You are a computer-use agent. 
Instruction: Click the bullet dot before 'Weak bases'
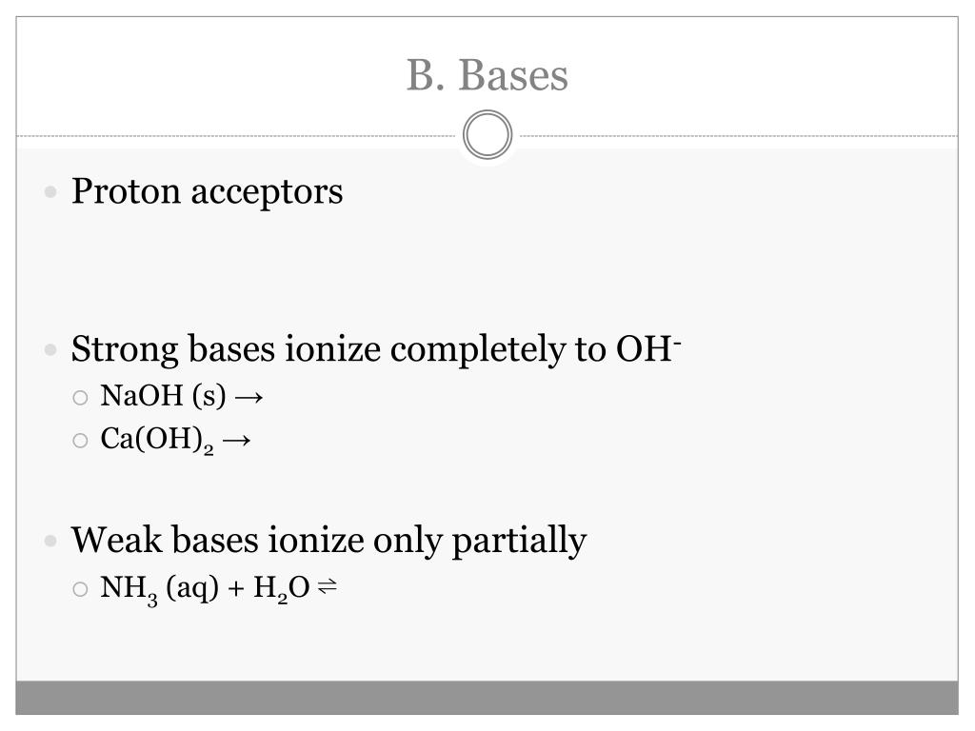[x=51, y=541]
